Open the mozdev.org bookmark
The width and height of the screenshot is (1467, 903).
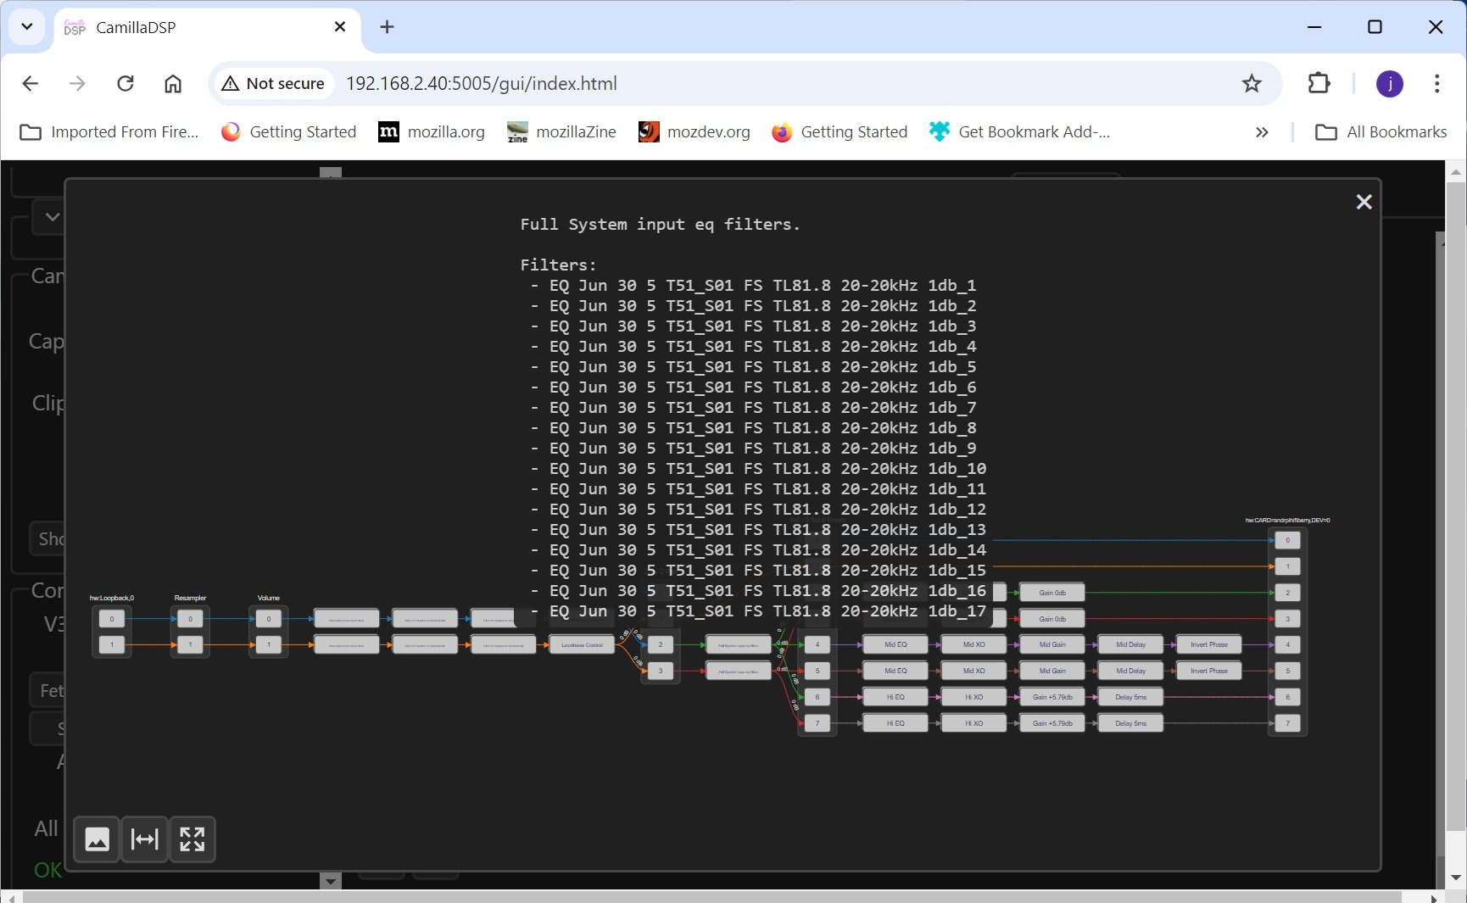click(694, 131)
